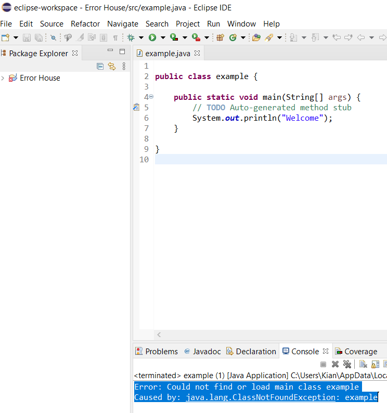Open the New wizard dropdown arrow
This screenshot has height=413, width=387.
pos(16,37)
